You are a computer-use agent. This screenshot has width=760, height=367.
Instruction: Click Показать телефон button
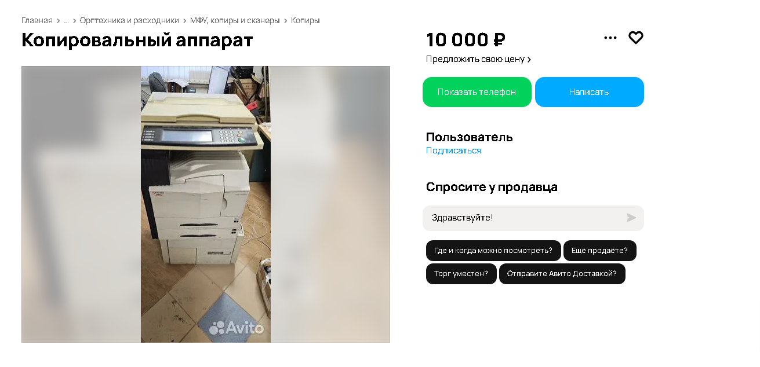point(477,92)
